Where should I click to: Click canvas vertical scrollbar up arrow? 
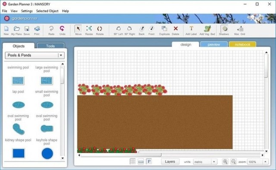[267, 52]
